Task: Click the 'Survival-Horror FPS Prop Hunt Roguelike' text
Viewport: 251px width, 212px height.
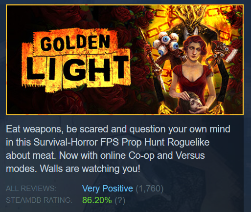Action: coord(121,142)
